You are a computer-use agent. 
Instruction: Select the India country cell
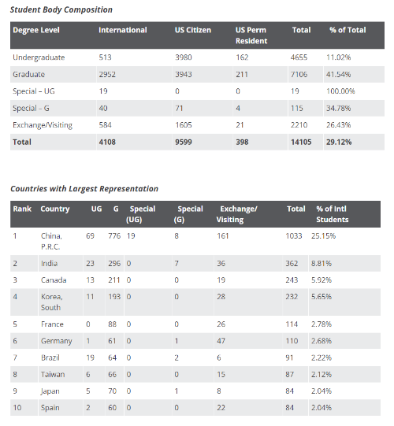(49, 264)
